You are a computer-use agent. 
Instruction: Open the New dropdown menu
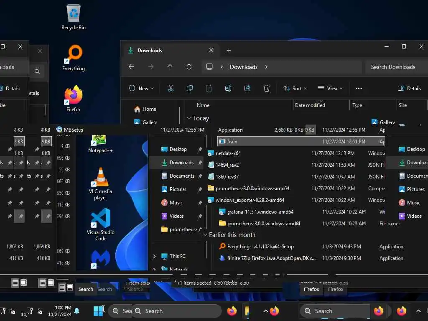coord(141,89)
